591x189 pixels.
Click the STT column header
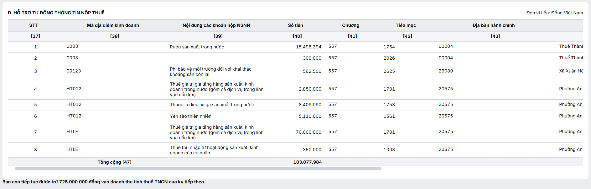(34, 25)
